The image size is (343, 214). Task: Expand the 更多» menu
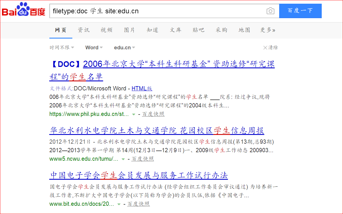tap(268, 30)
